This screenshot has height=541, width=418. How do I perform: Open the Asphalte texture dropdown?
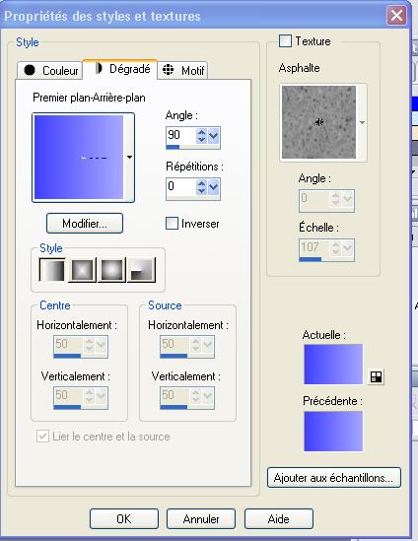[362, 122]
